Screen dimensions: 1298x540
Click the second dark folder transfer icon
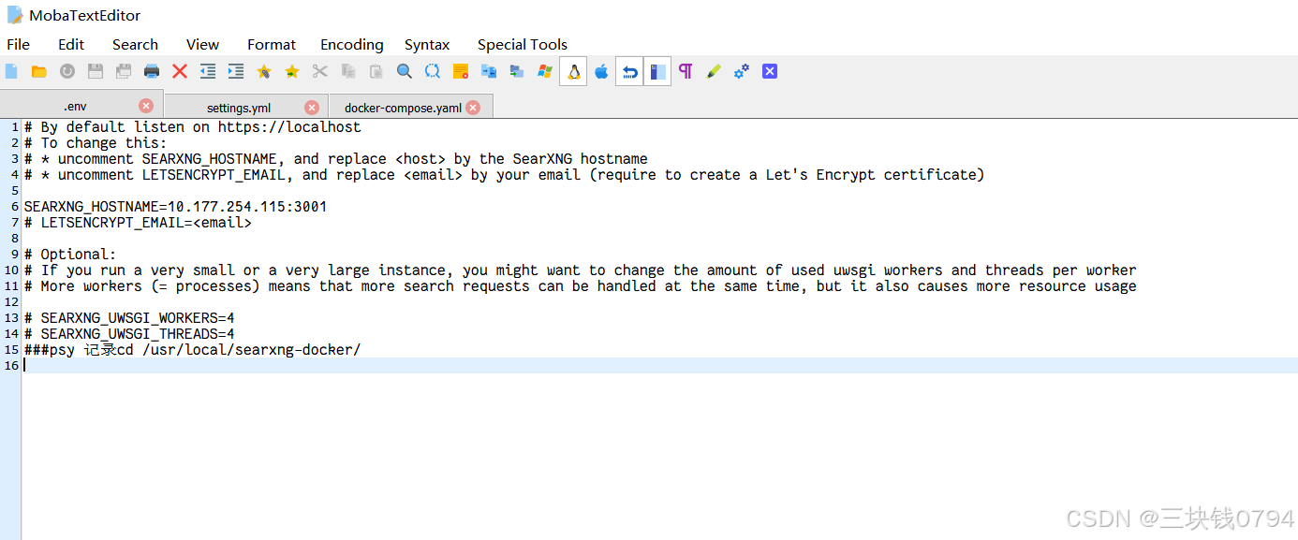coord(517,71)
